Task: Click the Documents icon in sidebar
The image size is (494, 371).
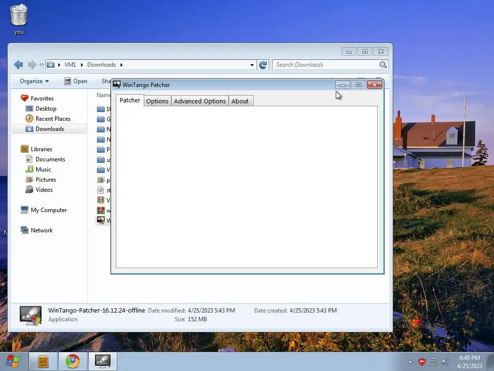Action: [x=29, y=159]
